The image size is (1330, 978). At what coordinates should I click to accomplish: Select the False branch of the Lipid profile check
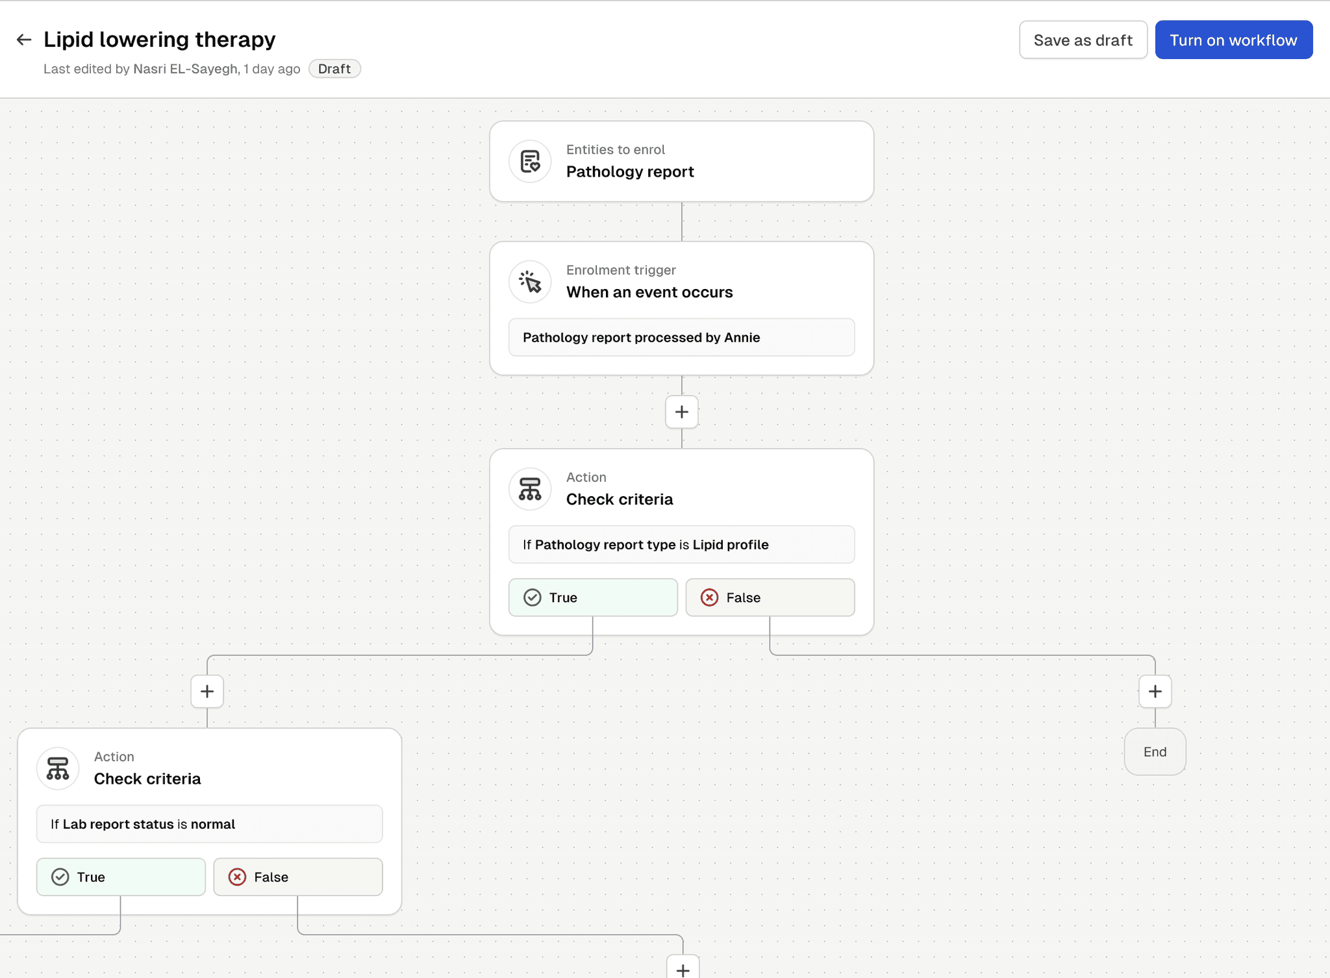click(770, 597)
